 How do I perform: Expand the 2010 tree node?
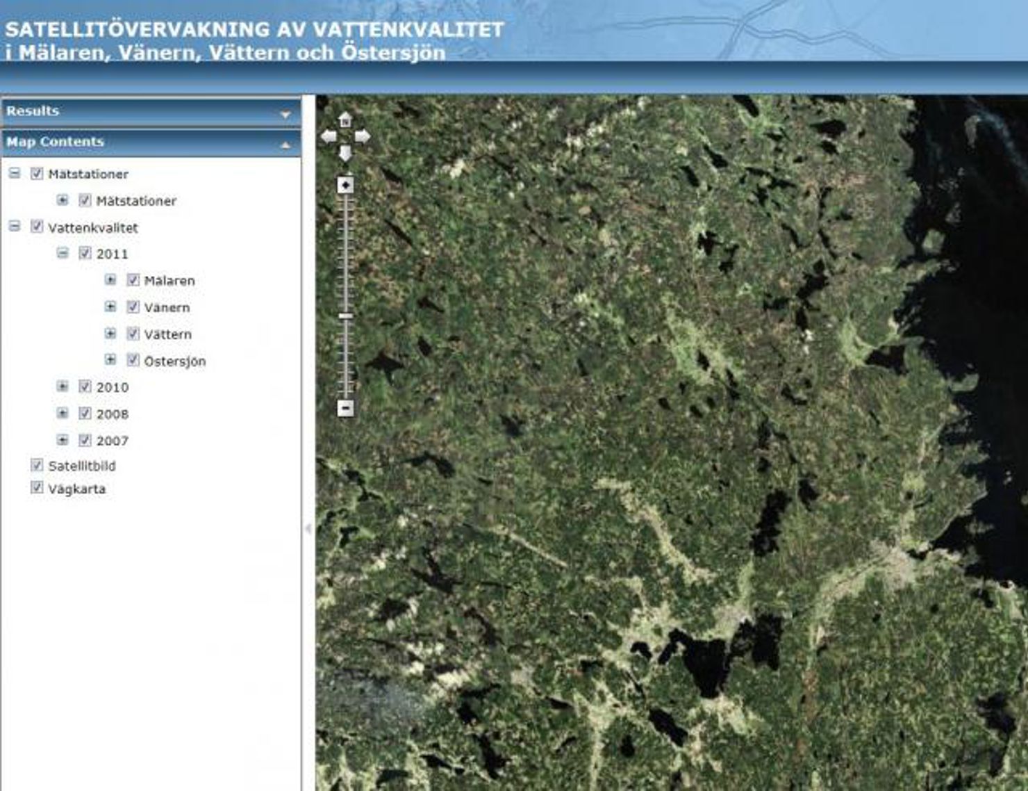pos(62,387)
